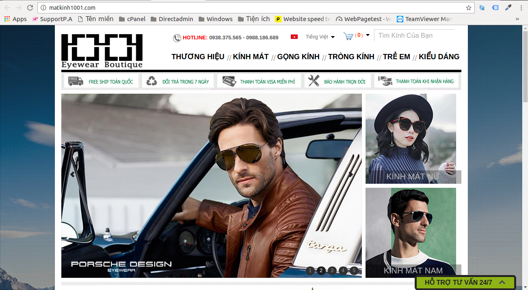The image size is (528, 290).
Task: Open the Tên miền bookmark
Action: (x=95, y=19)
